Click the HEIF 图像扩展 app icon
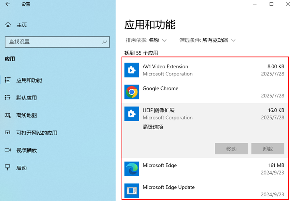293x201 pixels. click(x=132, y=114)
